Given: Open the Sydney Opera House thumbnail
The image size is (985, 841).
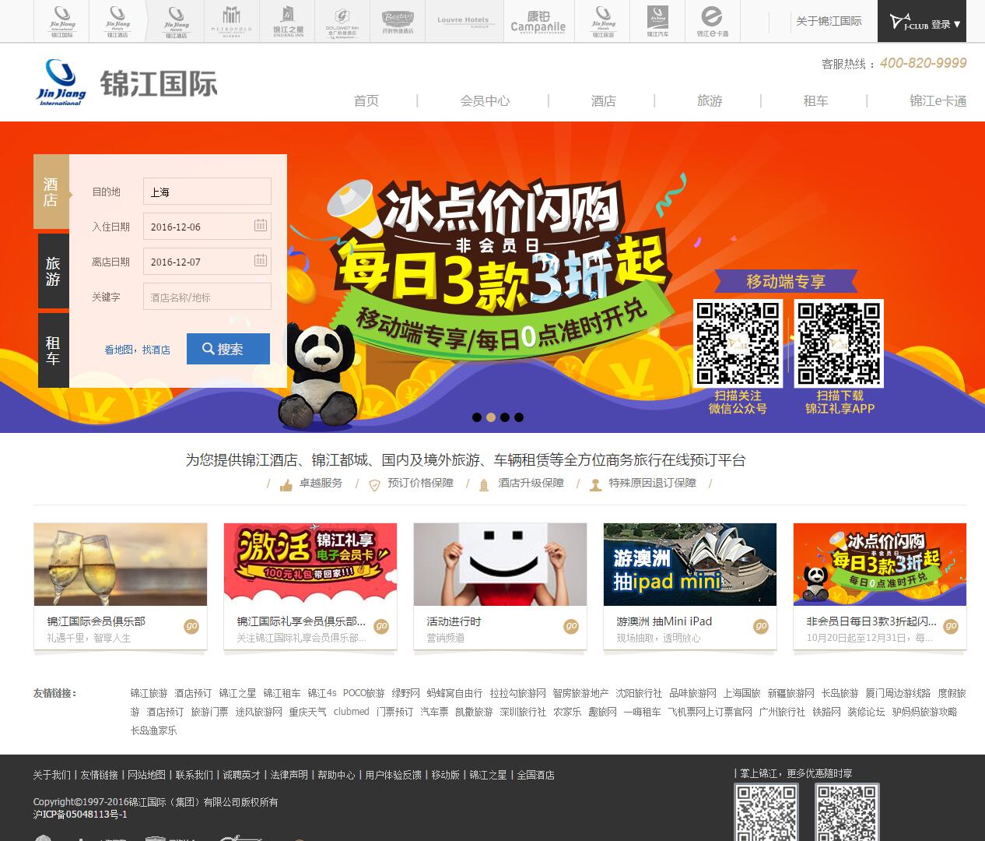Looking at the screenshot, I should point(690,565).
